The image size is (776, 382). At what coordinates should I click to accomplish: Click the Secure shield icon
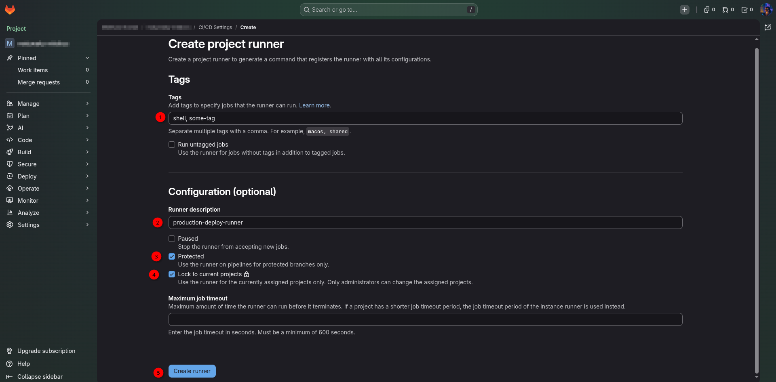click(10, 164)
